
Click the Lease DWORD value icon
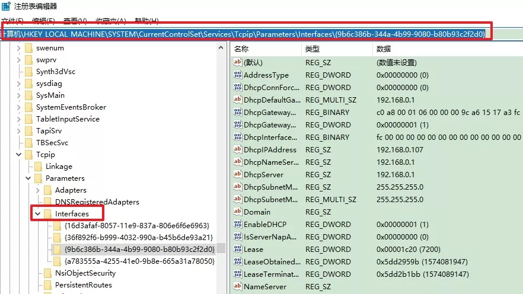click(x=238, y=250)
